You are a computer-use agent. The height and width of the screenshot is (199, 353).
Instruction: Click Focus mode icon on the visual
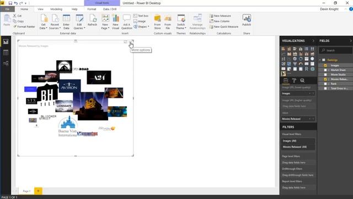point(125,42)
